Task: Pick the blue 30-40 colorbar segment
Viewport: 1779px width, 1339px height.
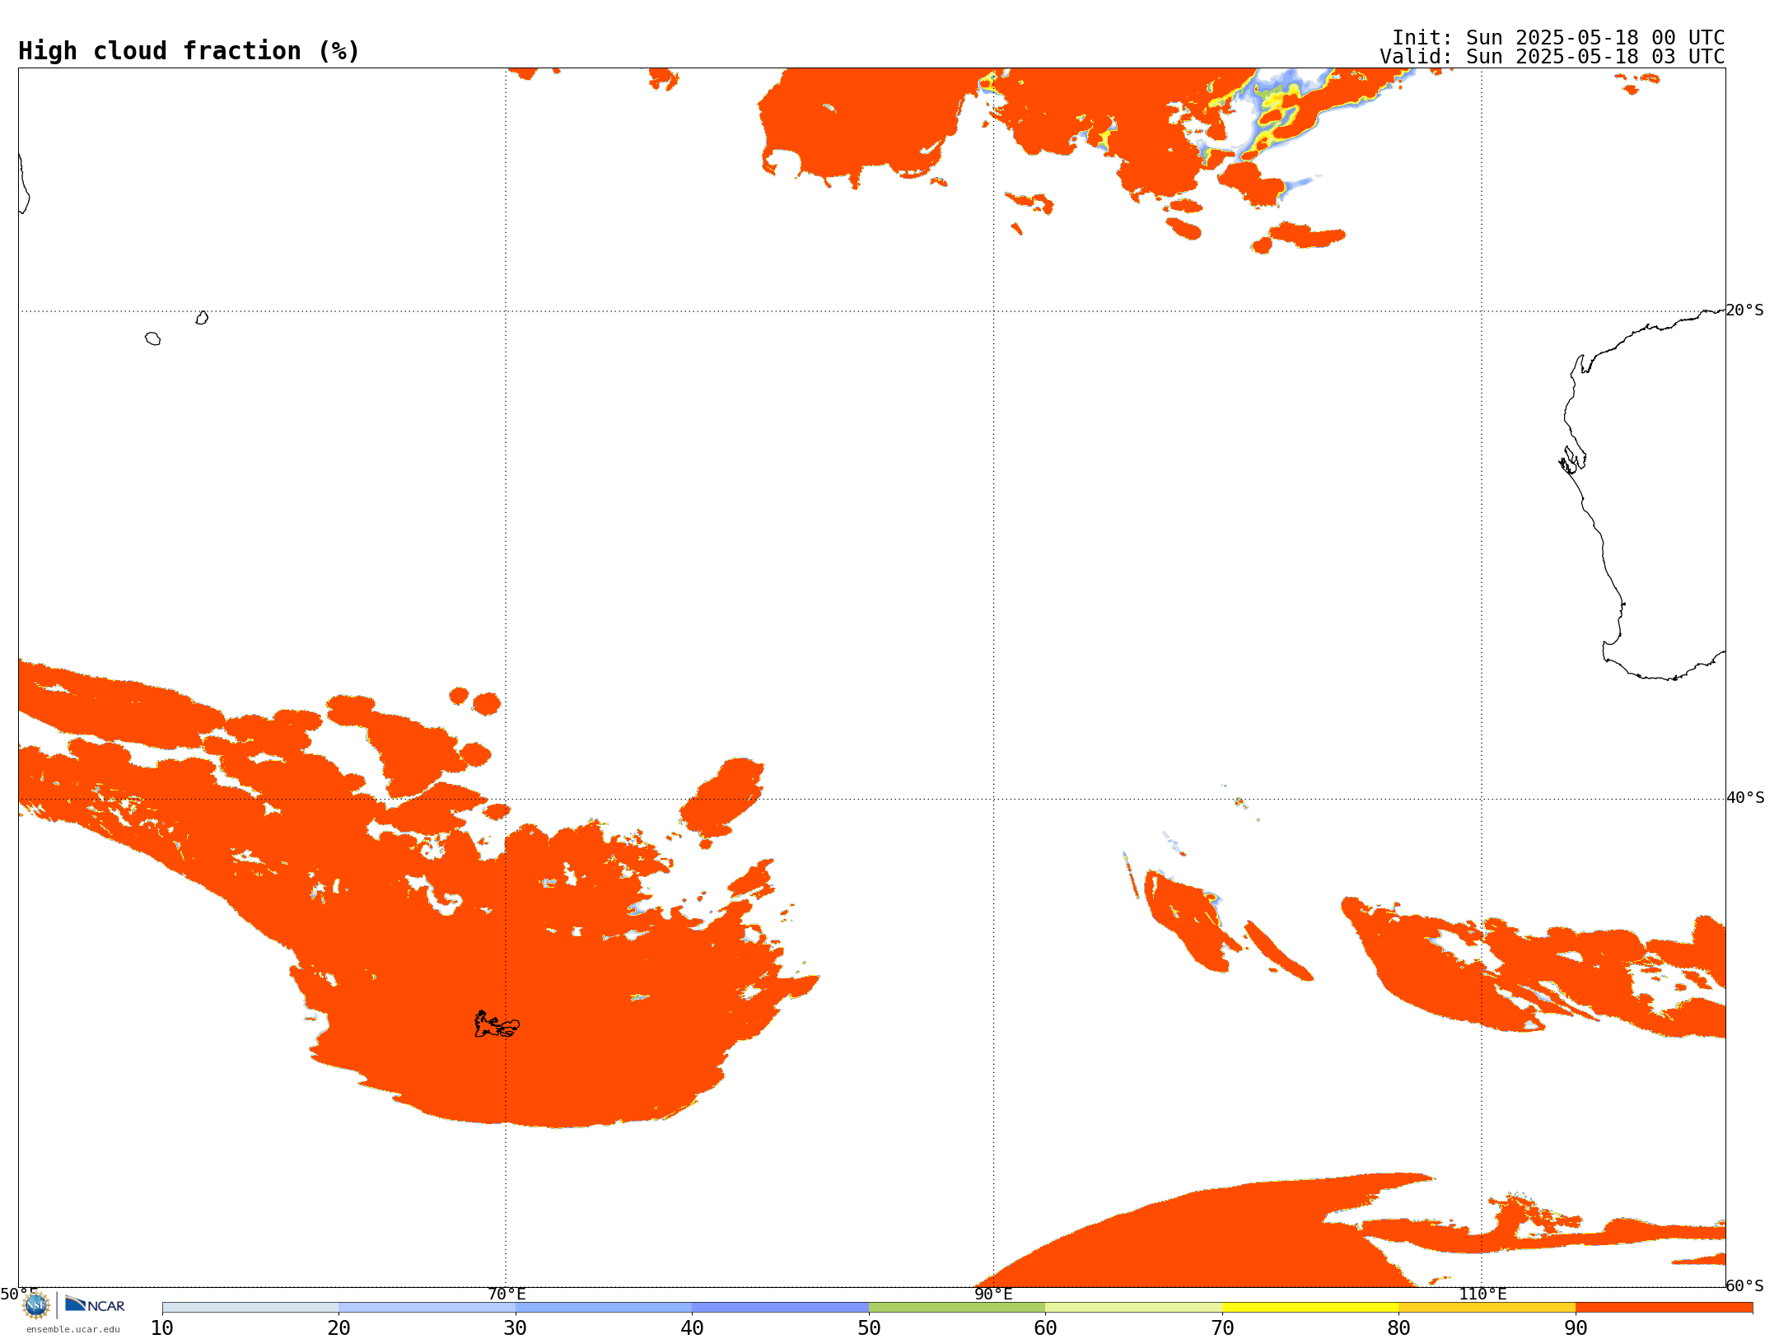Action: [x=604, y=1308]
